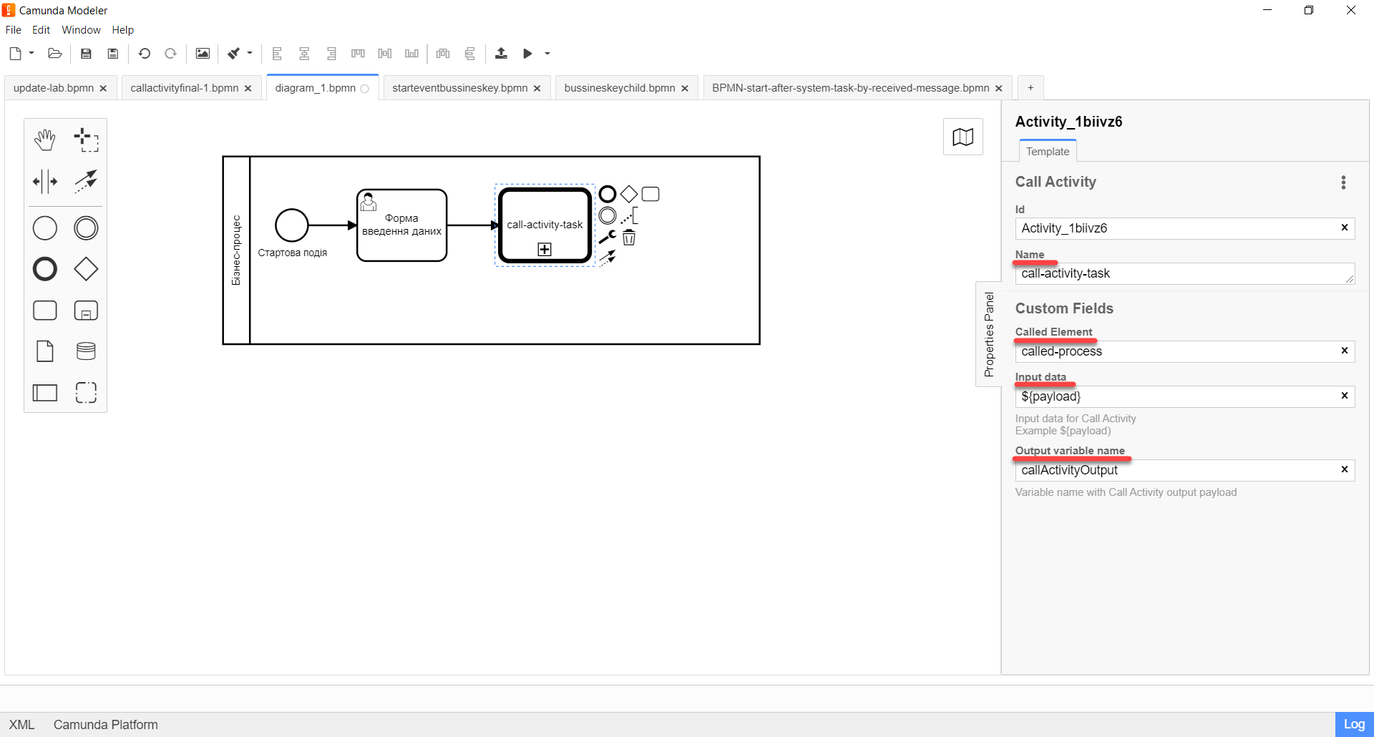This screenshot has height=737, width=1374.
Task: Clear the Called Element field
Action: coord(1345,351)
